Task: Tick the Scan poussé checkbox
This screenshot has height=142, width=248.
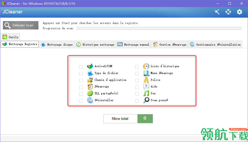Action: pos(137,101)
